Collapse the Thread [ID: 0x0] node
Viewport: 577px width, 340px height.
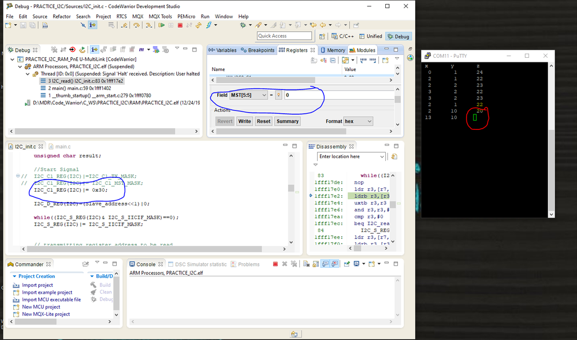click(x=28, y=74)
